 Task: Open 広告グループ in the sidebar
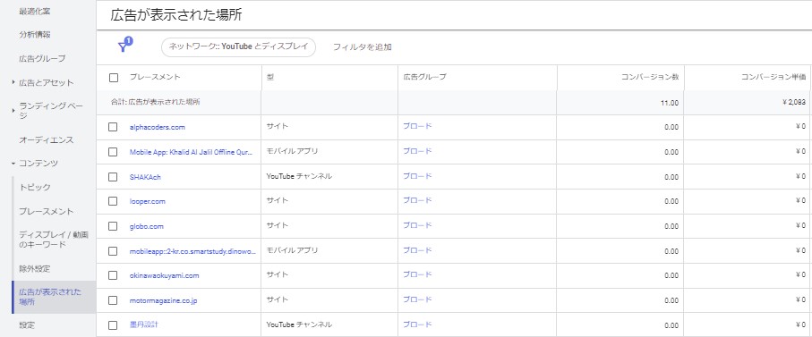pos(42,58)
